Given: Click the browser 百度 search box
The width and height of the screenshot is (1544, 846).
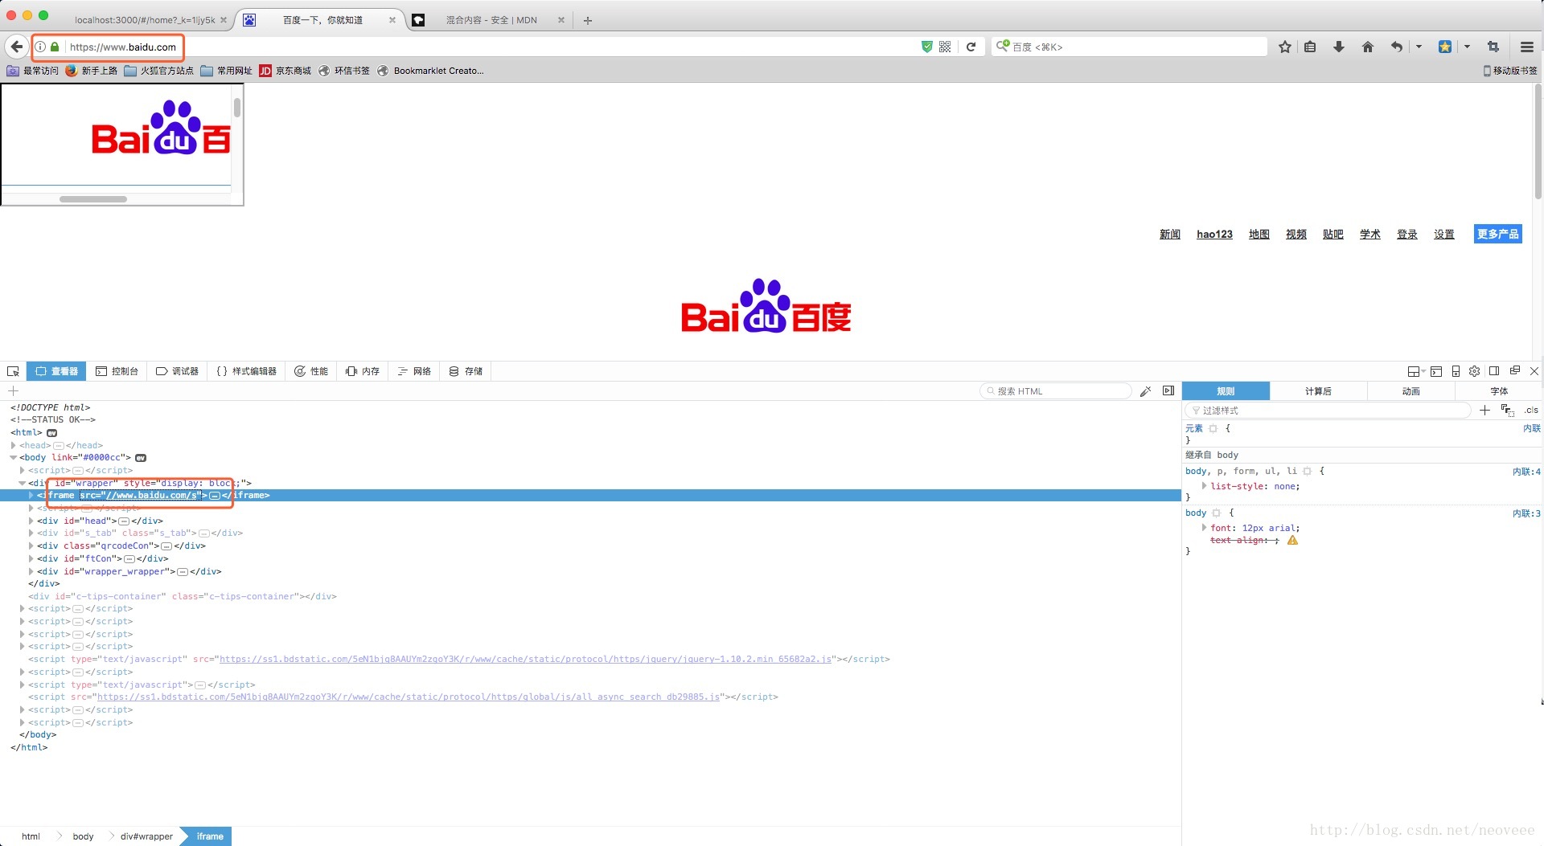Looking at the screenshot, I should (x=1129, y=47).
